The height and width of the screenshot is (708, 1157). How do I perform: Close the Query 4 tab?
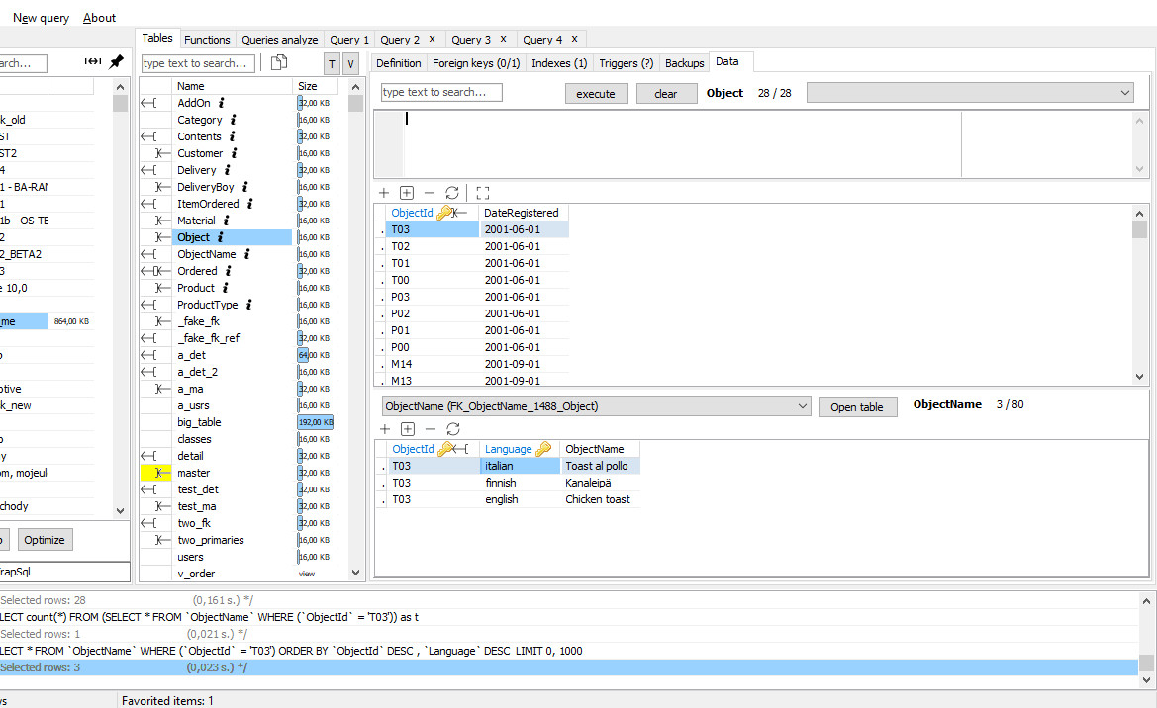pyautogui.click(x=575, y=40)
